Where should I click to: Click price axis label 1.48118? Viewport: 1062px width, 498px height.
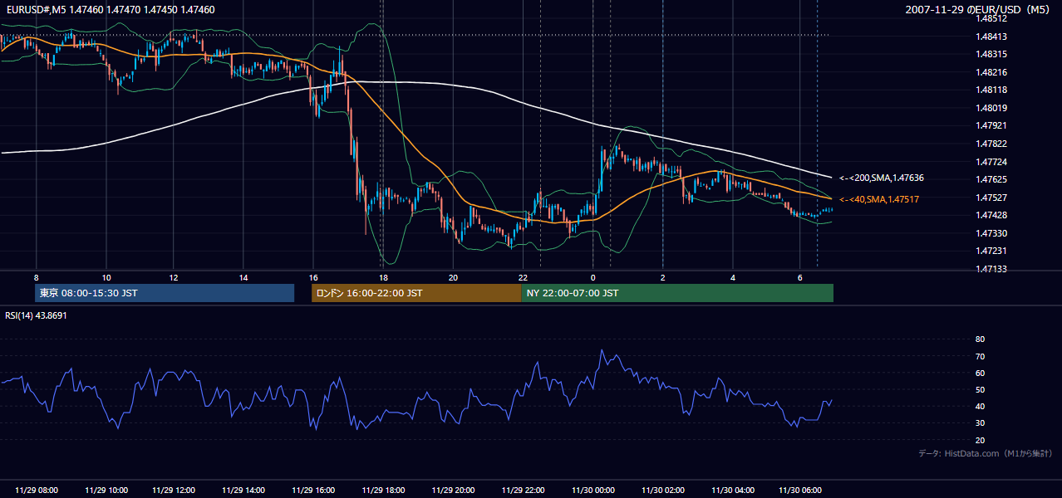point(991,90)
